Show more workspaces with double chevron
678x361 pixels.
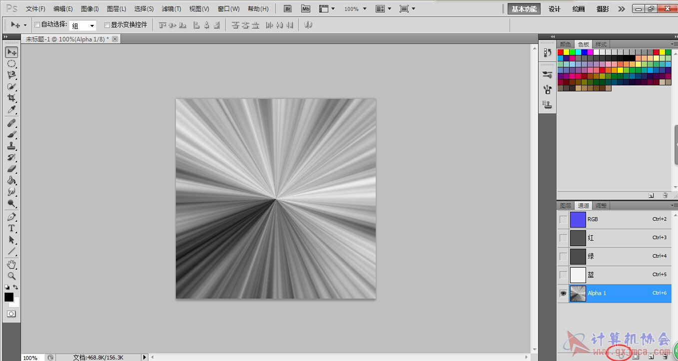(x=621, y=9)
